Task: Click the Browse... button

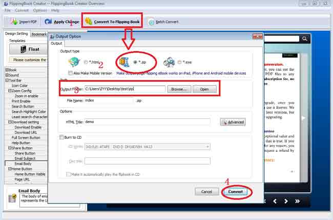Action: point(179,89)
